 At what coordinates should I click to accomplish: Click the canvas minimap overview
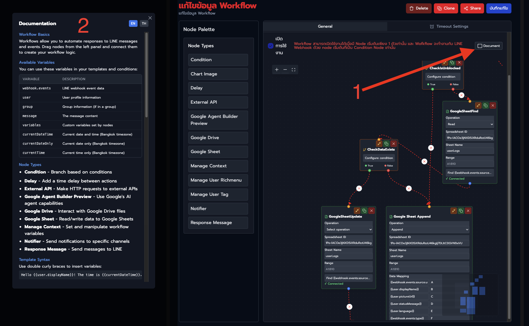point(470,295)
